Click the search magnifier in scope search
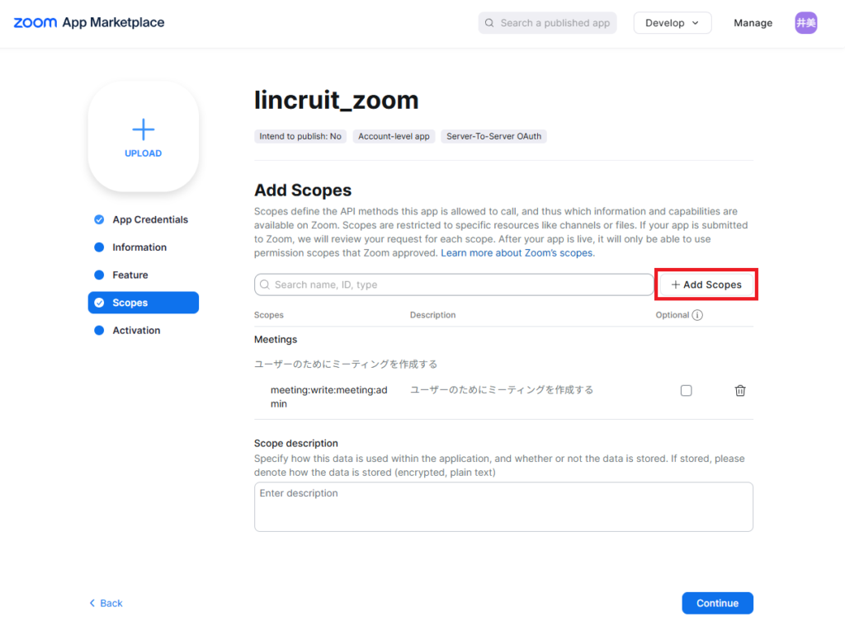The image size is (845, 626). pyautogui.click(x=265, y=285)
